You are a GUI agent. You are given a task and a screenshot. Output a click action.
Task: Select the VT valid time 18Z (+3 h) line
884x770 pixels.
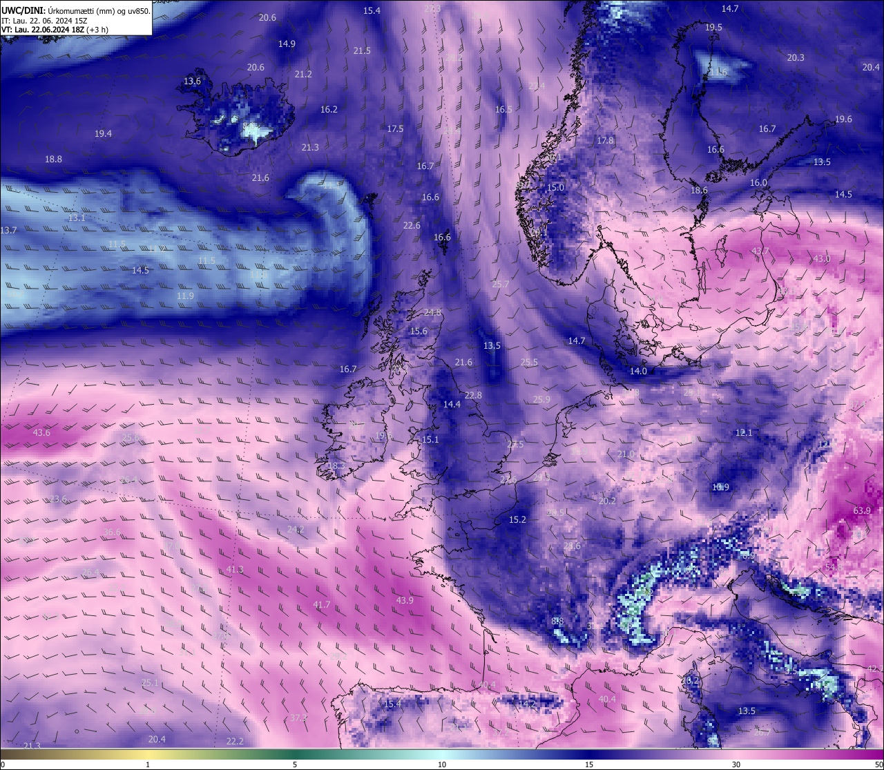pyautogui.click(x=55, y=30)
